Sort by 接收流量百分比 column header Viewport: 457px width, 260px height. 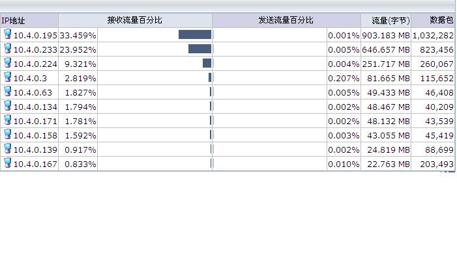(135, 20)
